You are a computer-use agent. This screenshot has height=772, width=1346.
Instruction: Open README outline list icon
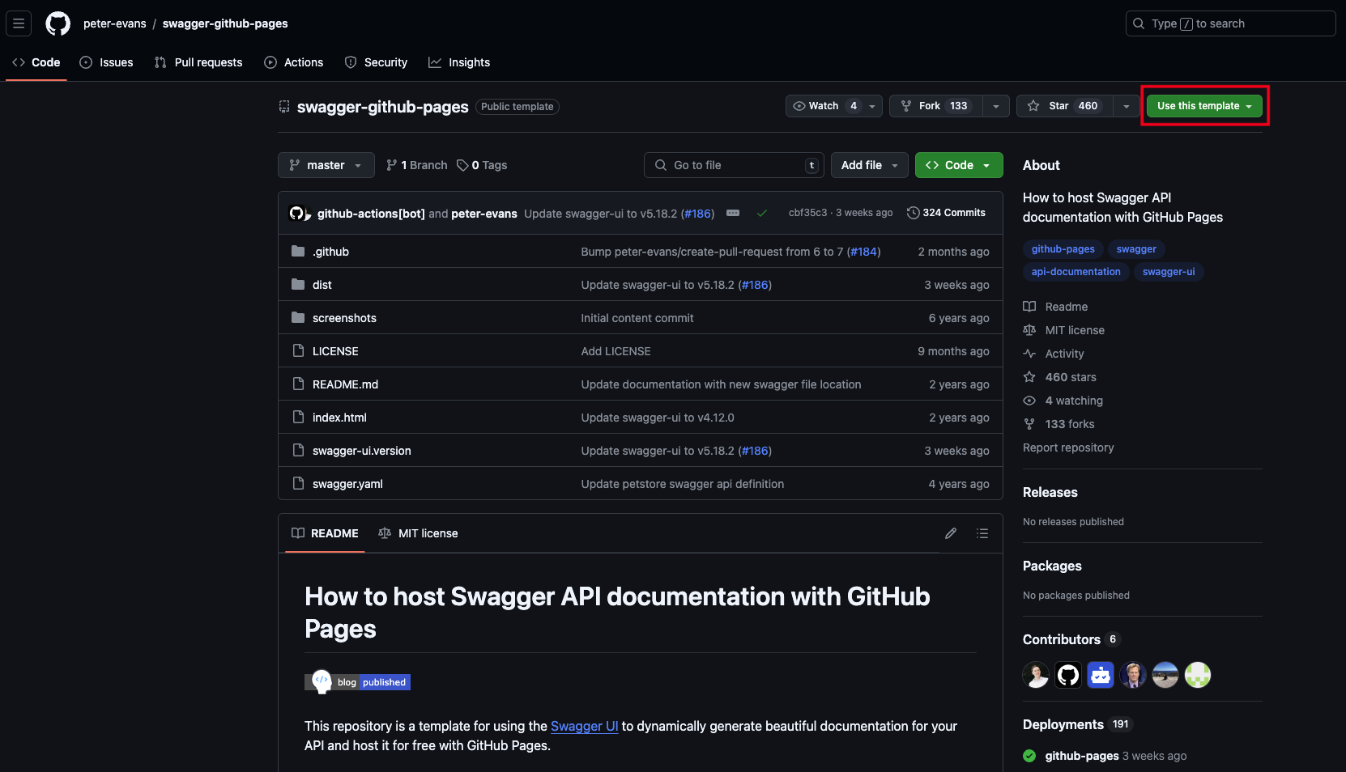coord(982,533)
